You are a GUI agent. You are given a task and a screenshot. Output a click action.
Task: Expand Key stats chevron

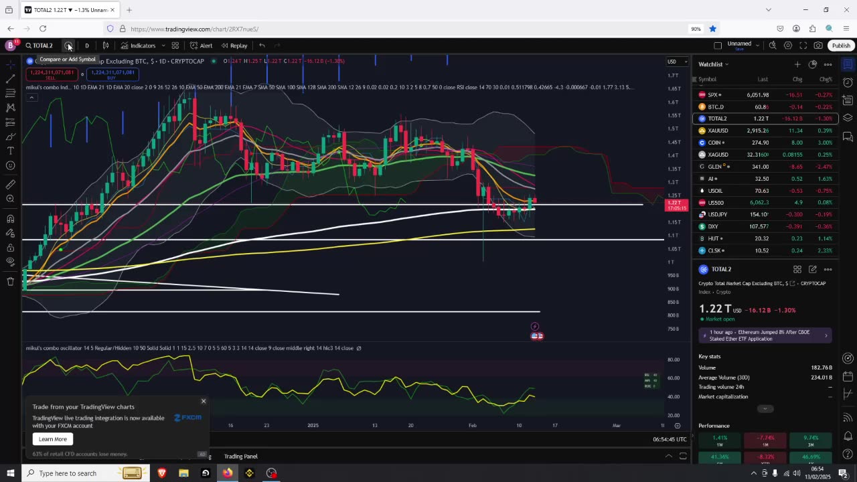coord(765,408)
